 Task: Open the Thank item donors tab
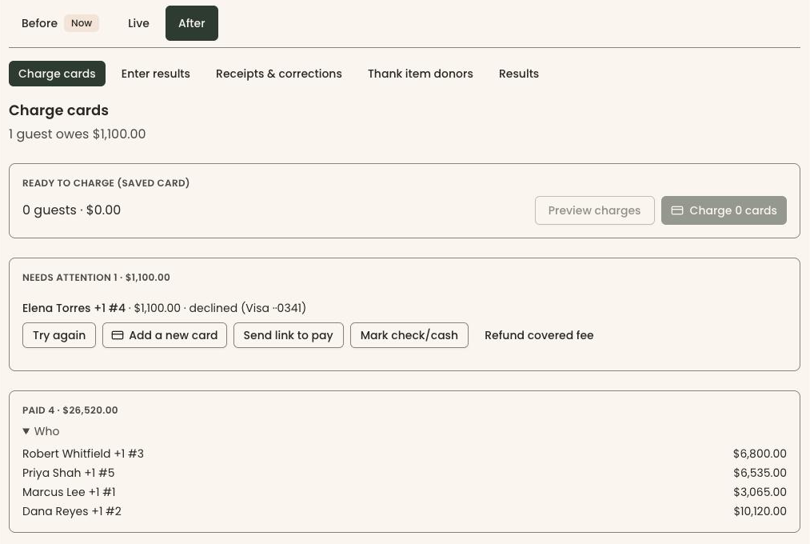coord(421,74)
